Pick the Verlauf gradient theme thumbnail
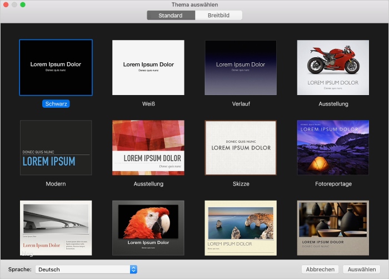389x279 pixels. click(241, 67)
